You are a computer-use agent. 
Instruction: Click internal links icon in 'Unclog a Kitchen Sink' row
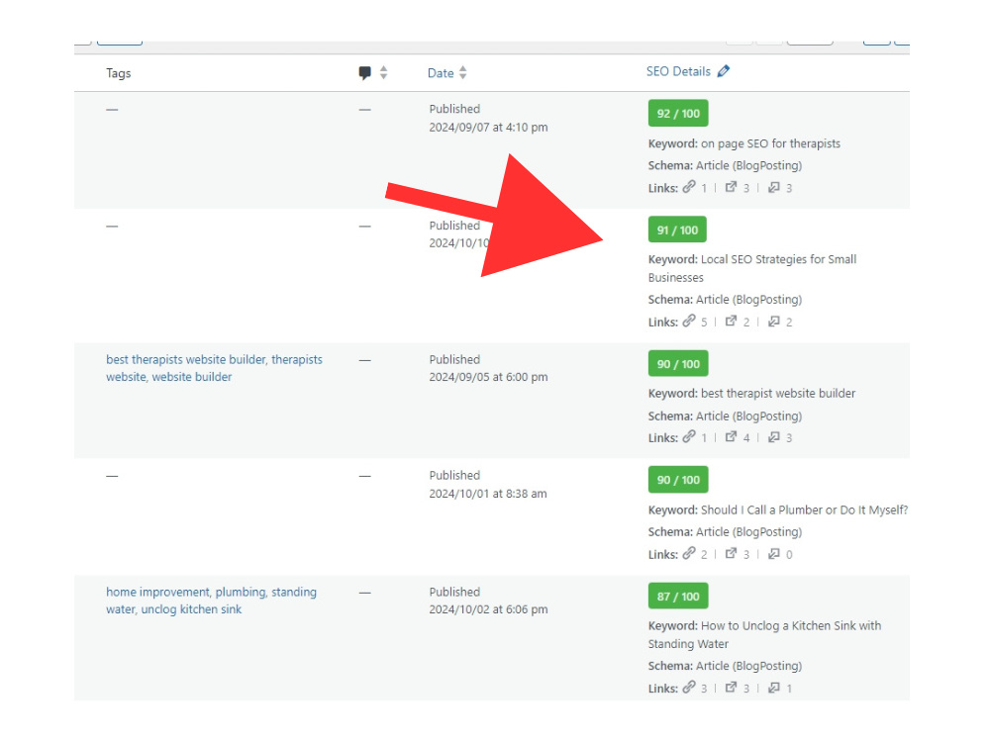point(689,688)
